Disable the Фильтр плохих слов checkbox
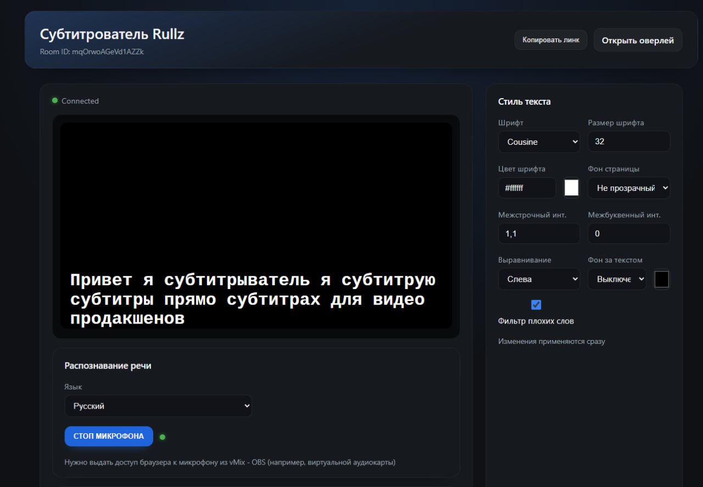The width and height of the screenshot is (703, 487). tap(536, 304)
